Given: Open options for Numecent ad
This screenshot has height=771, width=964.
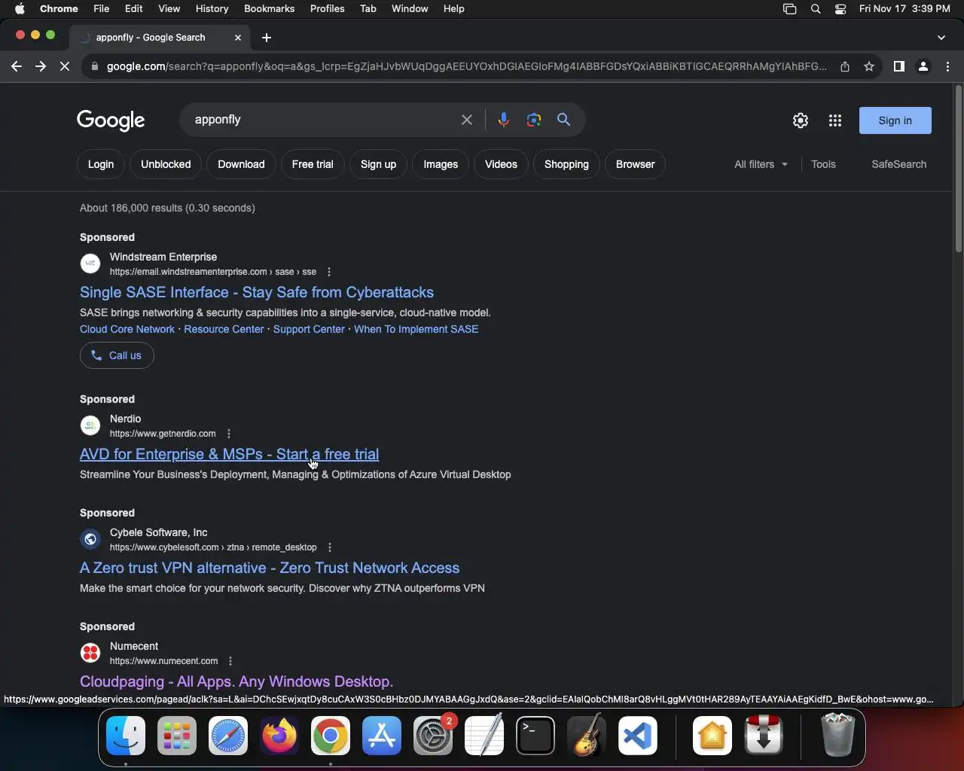Looking at the screenshot, I should click(230, 661).
